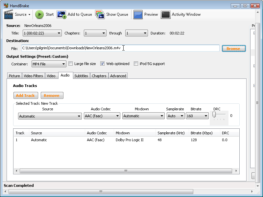This screenshot has width=263, height=197.
Task: Uncheck Web optimized
Action: pos(102,63)
